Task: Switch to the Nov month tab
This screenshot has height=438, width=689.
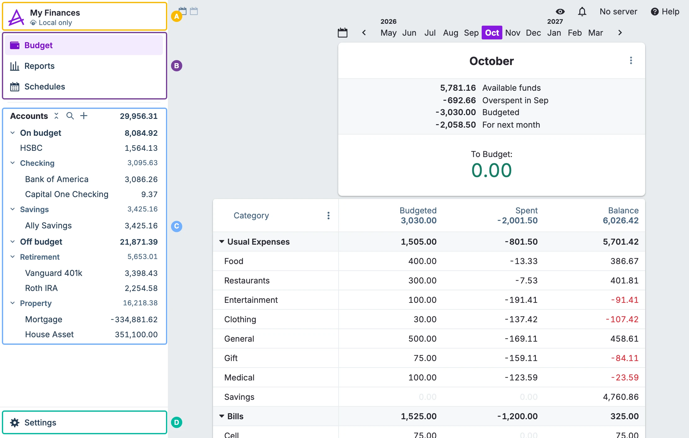Action: coord(513,33)
